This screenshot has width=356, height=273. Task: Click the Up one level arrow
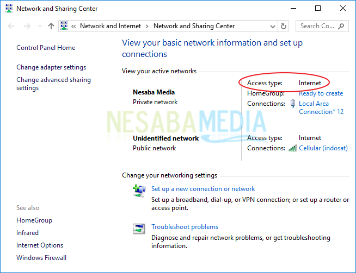point(51,26)
